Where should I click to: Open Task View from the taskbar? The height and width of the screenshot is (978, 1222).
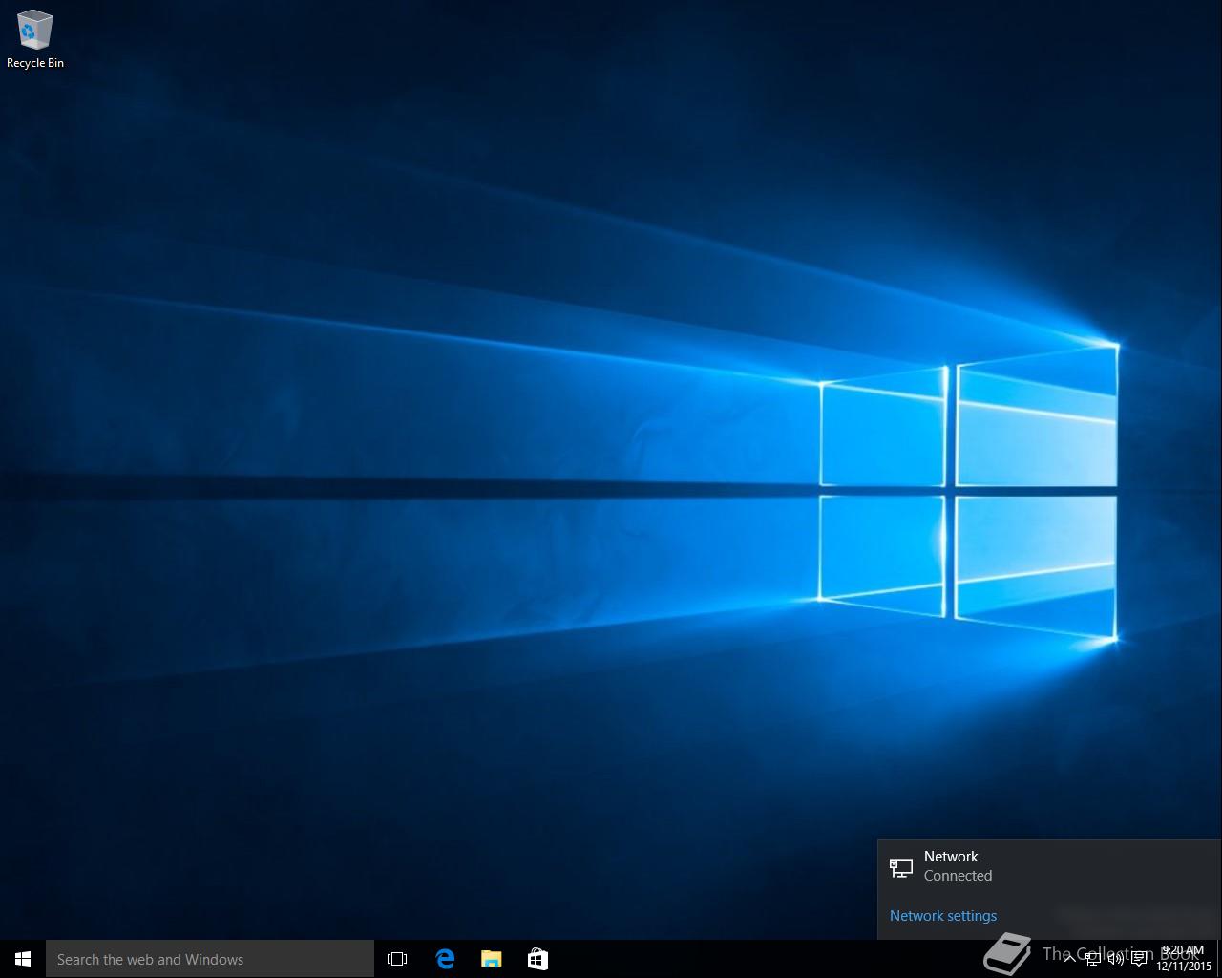[397, 959]
